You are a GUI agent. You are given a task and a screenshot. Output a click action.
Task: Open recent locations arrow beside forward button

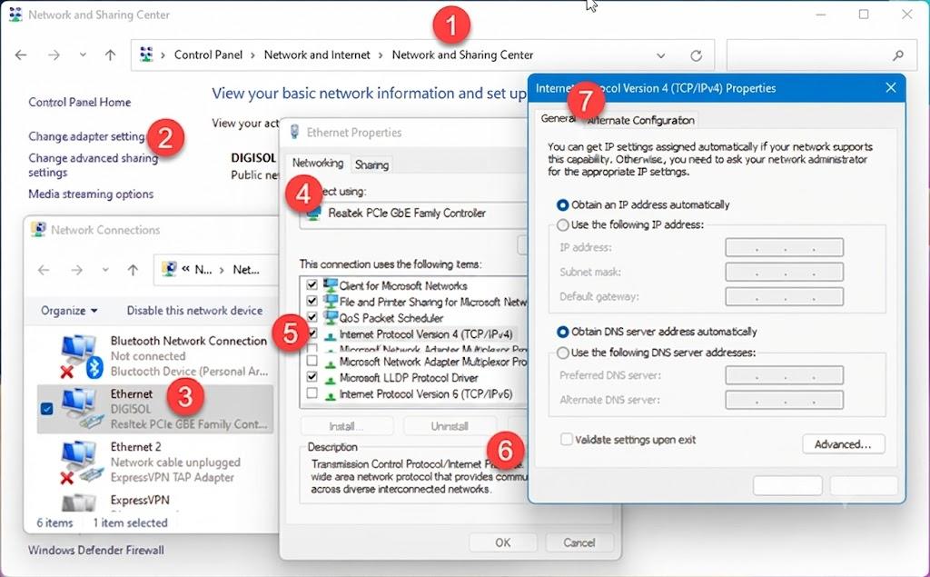tap(83, 55)
